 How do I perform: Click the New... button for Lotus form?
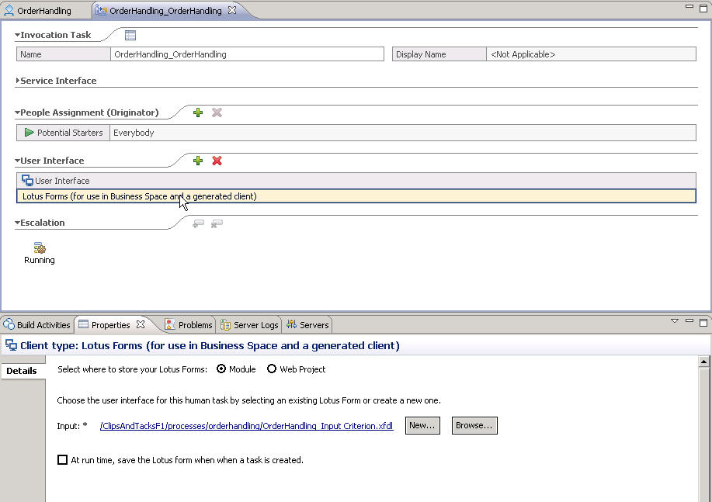click(422, 426)
